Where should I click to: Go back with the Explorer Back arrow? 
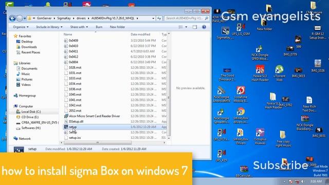tap(12, 18)
